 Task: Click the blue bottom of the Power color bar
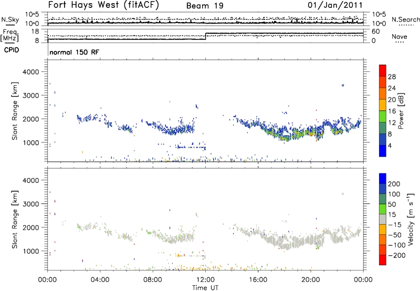pyautogui.click(x=383, y=151)
